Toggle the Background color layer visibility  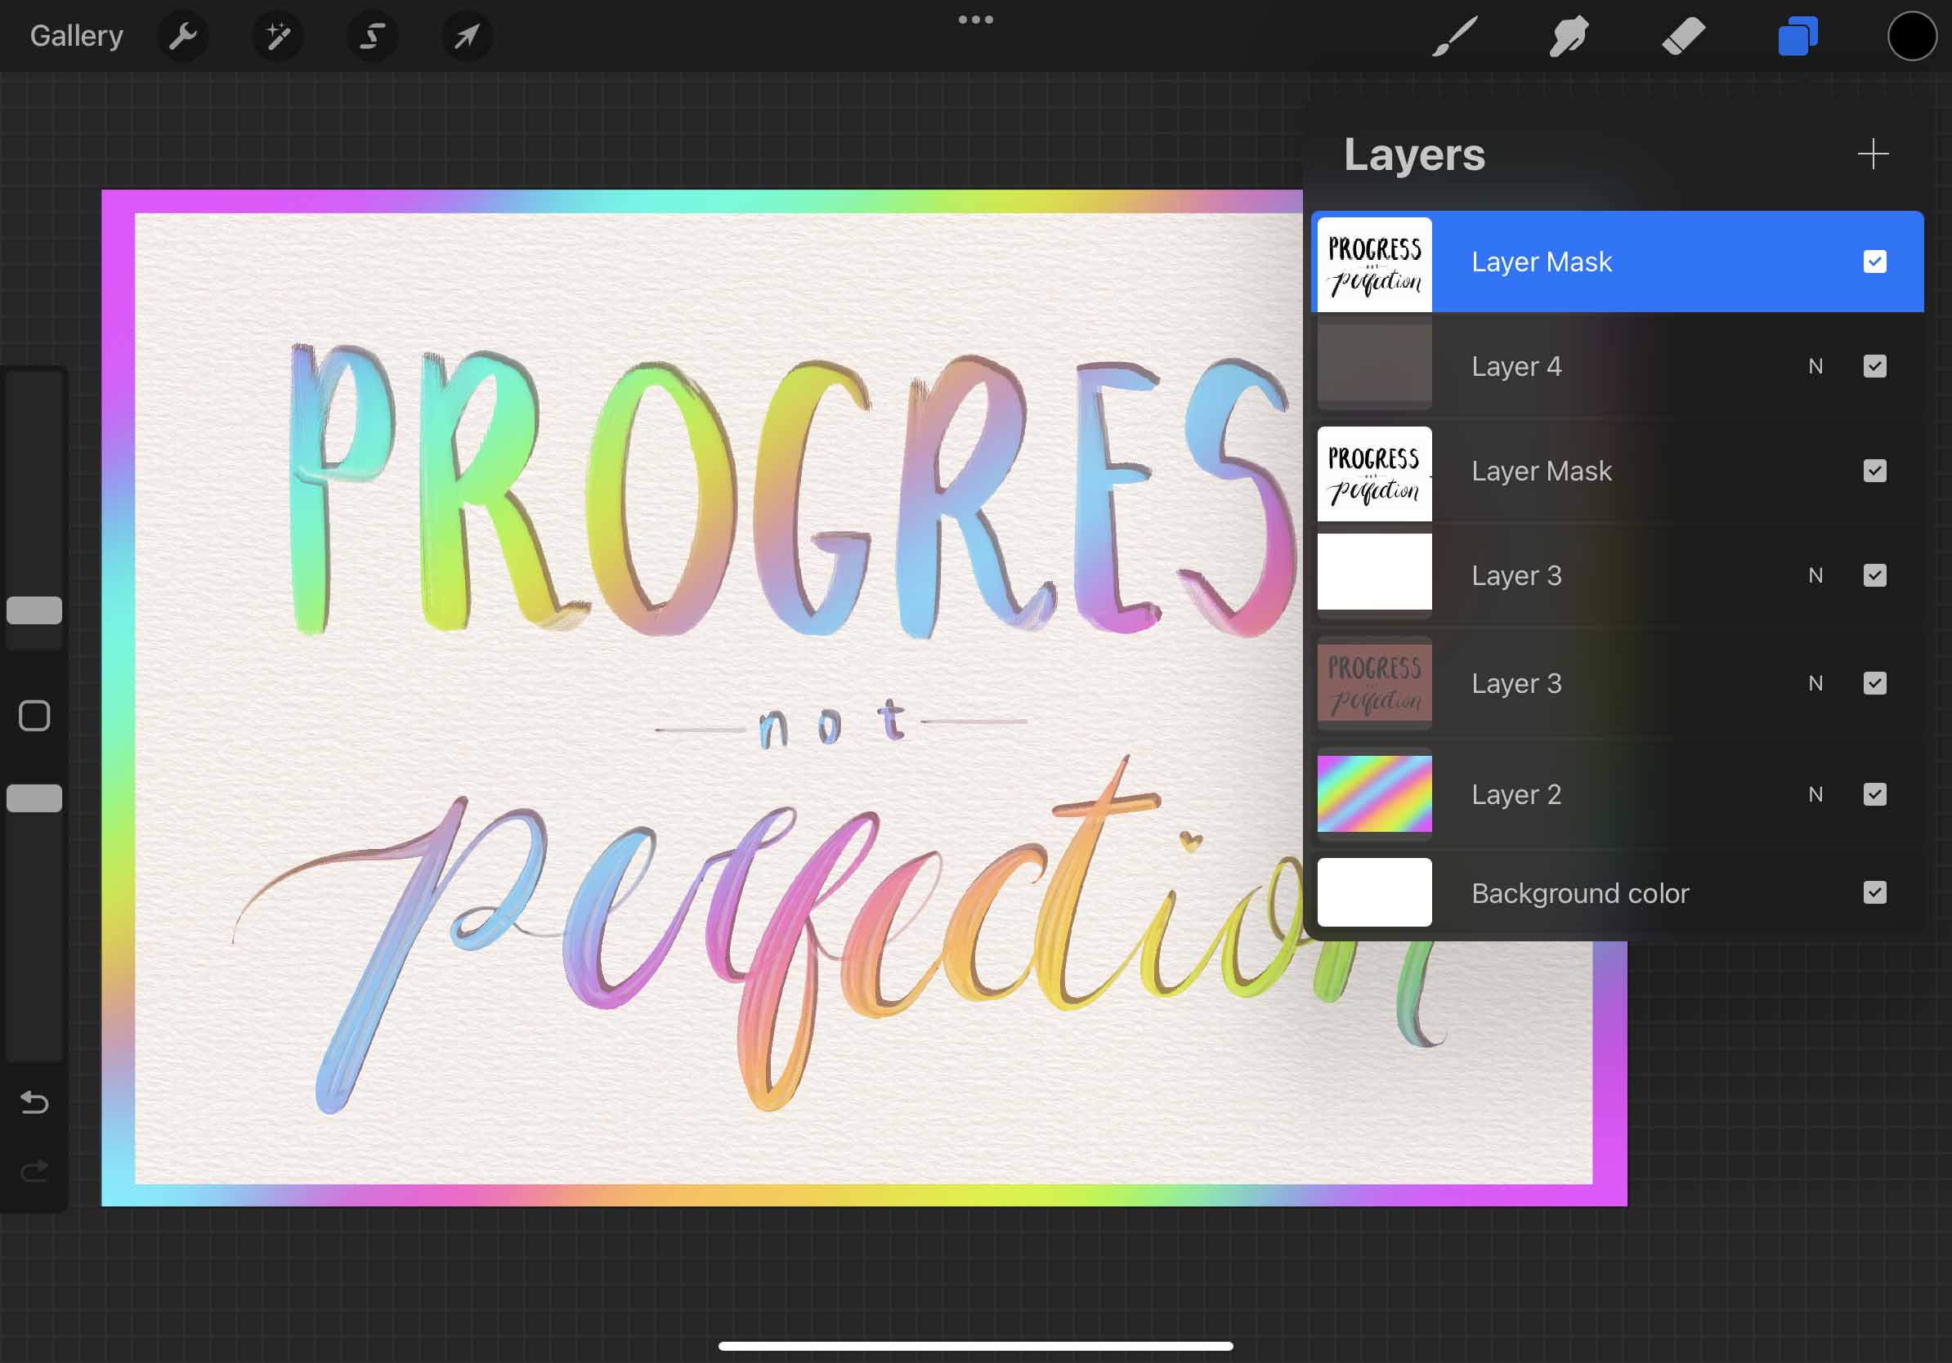click(x=1875, y=892)
